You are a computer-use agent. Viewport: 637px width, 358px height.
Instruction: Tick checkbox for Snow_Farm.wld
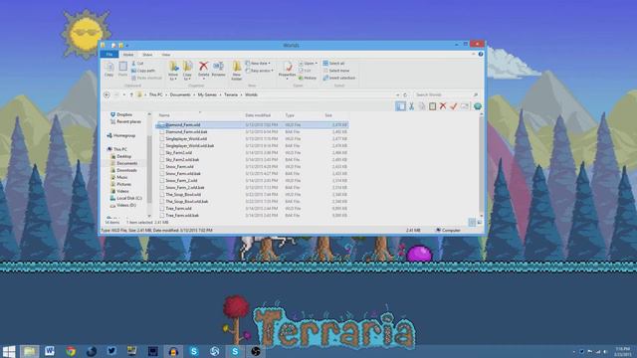162,166
